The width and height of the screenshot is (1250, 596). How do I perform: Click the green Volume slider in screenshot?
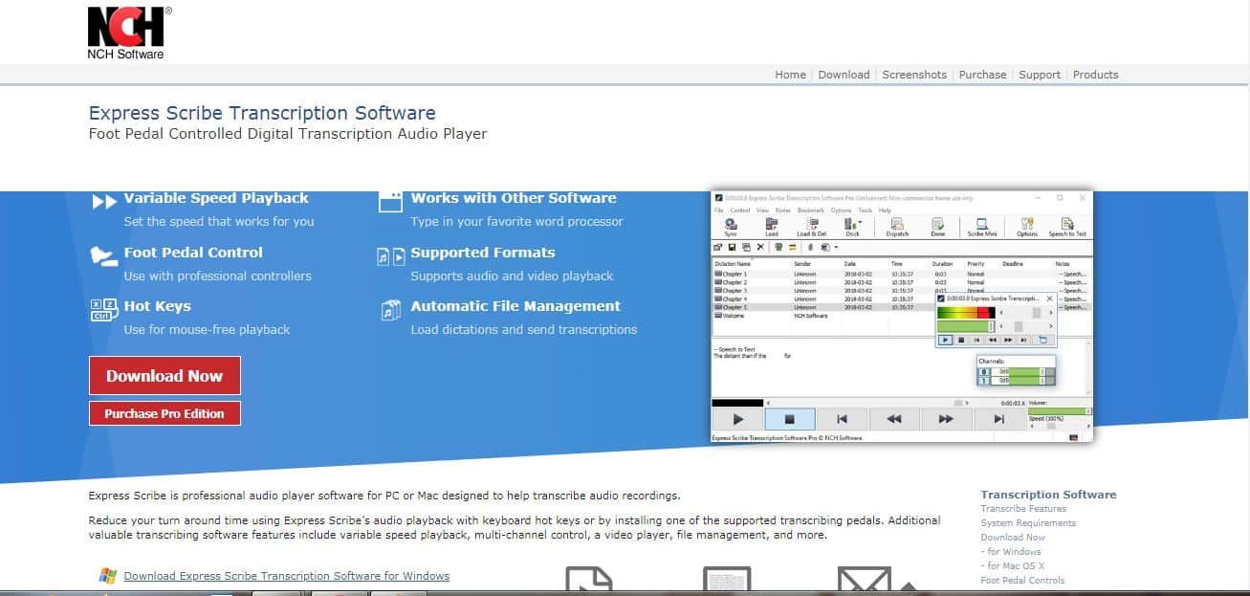[1059, 411]
